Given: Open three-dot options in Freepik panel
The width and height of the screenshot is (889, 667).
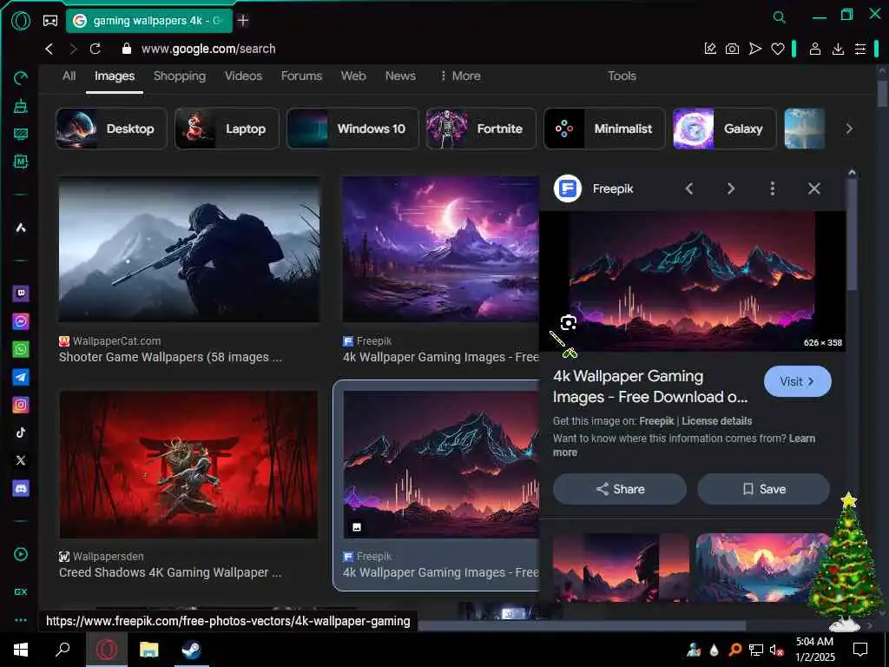Looking at the screenshot, I should point(772,188).
